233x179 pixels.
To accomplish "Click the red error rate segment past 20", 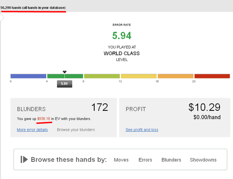I will click(x=212, y=76).
